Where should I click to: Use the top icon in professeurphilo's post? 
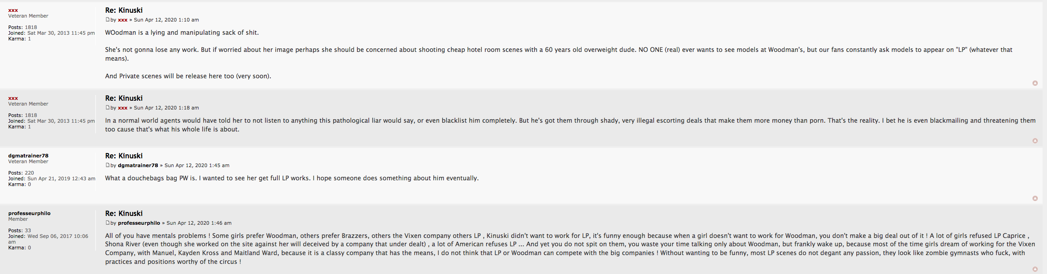[1035, 269]
